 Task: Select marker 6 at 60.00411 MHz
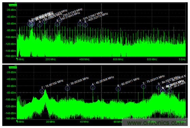tap(118, 89)
